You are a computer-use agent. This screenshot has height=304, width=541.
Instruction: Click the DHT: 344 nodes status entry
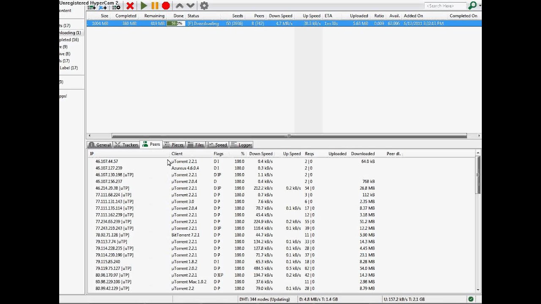264,299
